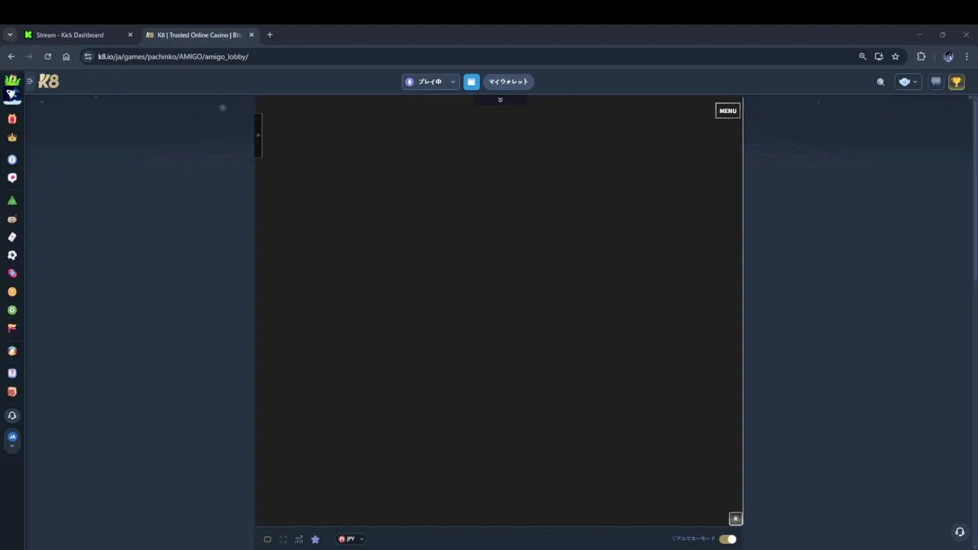Enter fullscreen with the corner-brackets icon
Image resolution: width=978 pixels, height=550 pixels.
[x=283, y=539]
